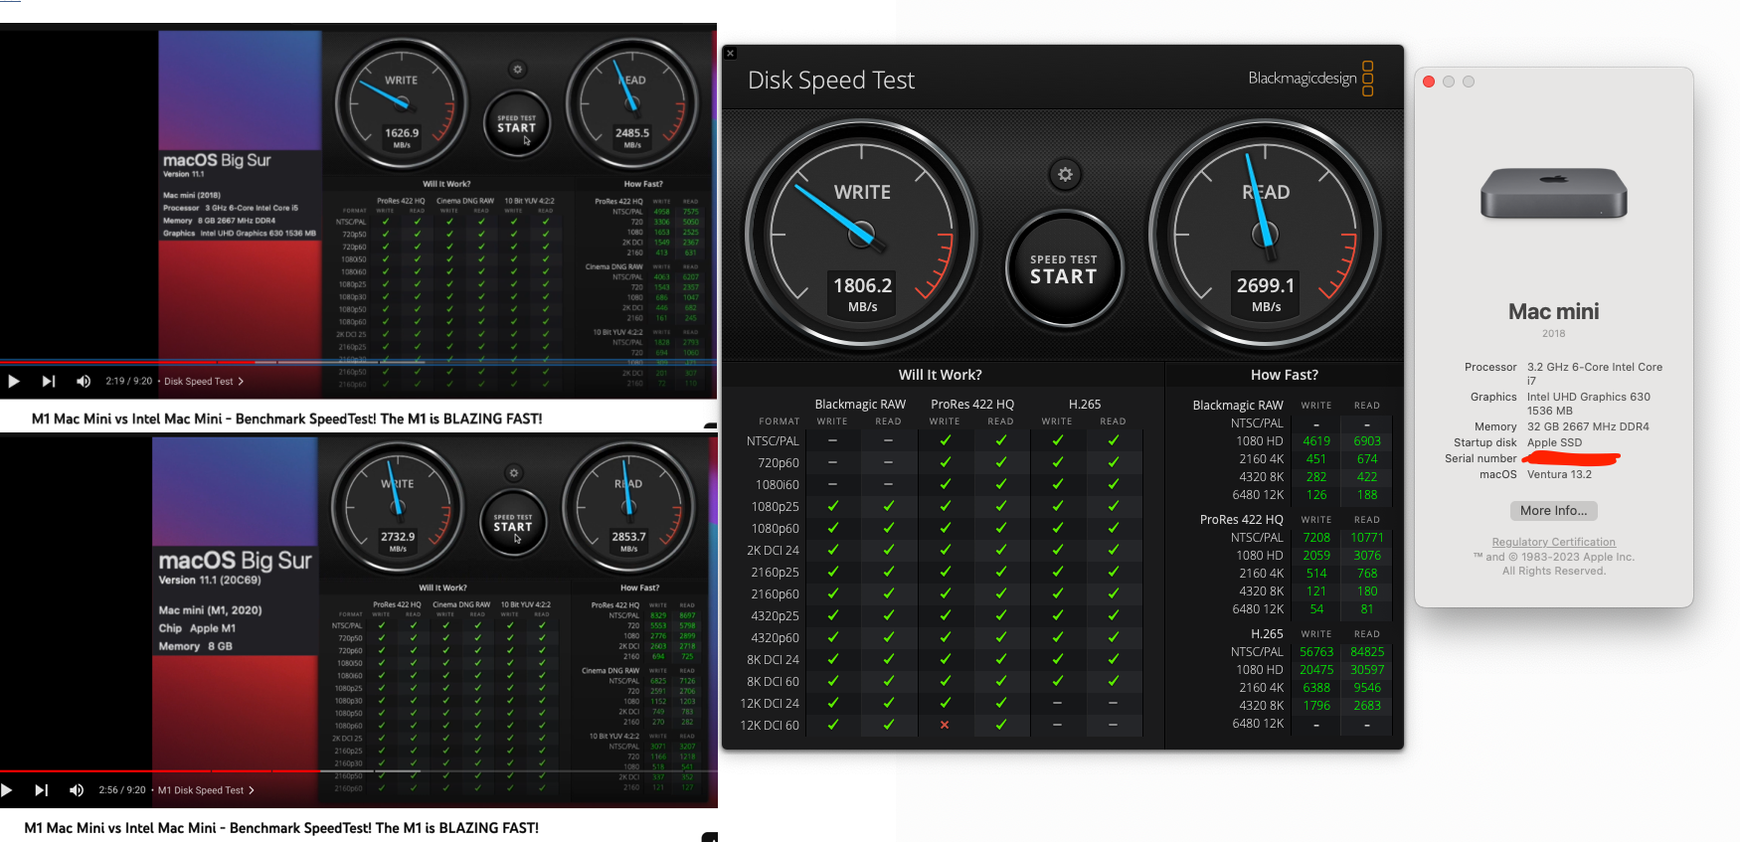This screenshot has width=1740, height=842.
Task: Click the WRITE gauge in Disk Speed Test
Action: (x=862, y=235)
